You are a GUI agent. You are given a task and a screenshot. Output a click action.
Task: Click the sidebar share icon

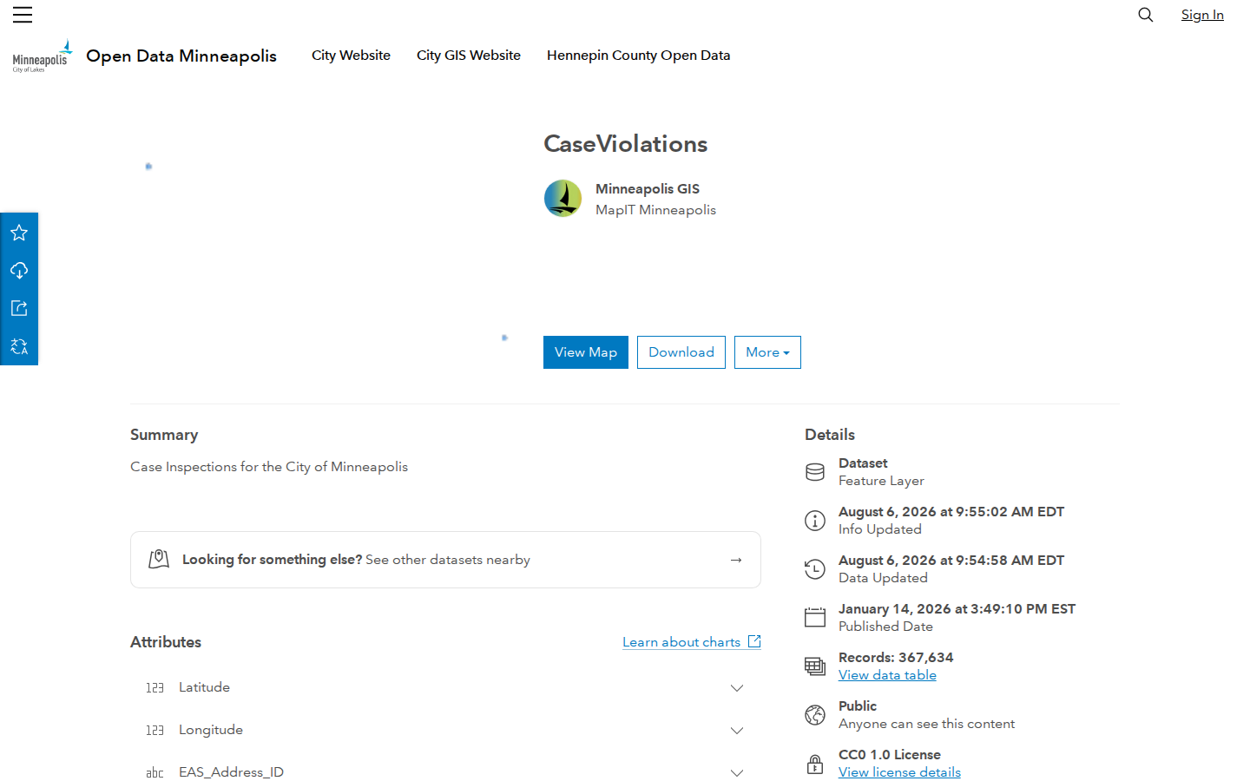19,308
